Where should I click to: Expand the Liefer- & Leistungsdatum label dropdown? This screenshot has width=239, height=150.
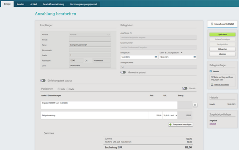pos(182,53)
